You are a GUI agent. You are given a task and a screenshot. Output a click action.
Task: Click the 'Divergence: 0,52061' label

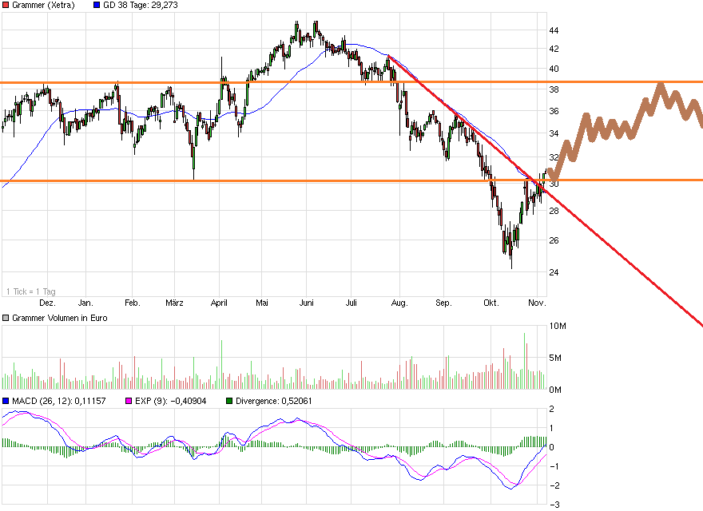276,401
